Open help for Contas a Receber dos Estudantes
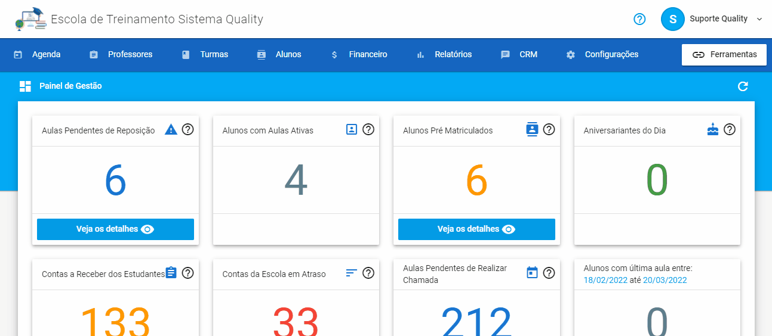The height and width of the screenshot is (336, 772). click(188, 273)
